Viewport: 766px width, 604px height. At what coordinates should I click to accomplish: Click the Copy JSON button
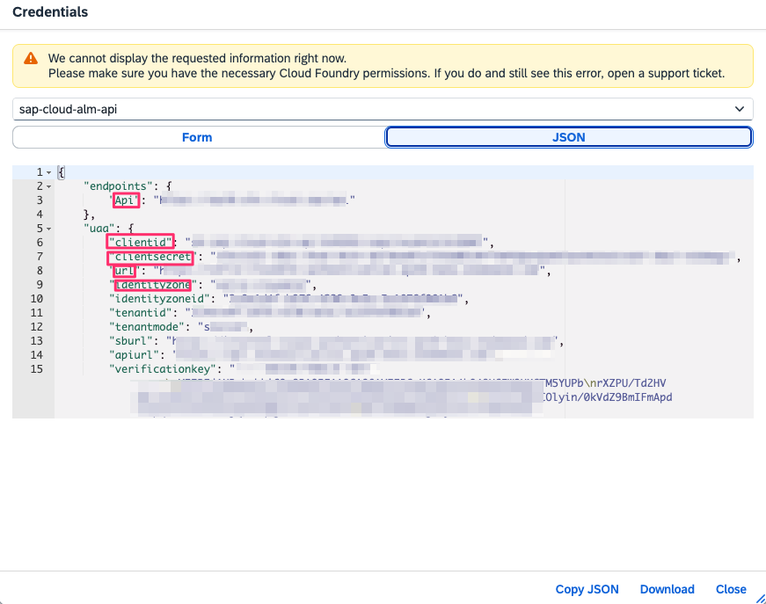[587, 589]
